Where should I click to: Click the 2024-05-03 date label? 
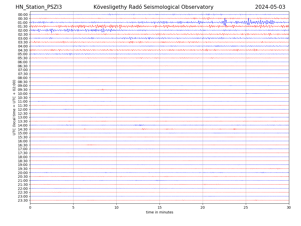click(x=270, y=7)
